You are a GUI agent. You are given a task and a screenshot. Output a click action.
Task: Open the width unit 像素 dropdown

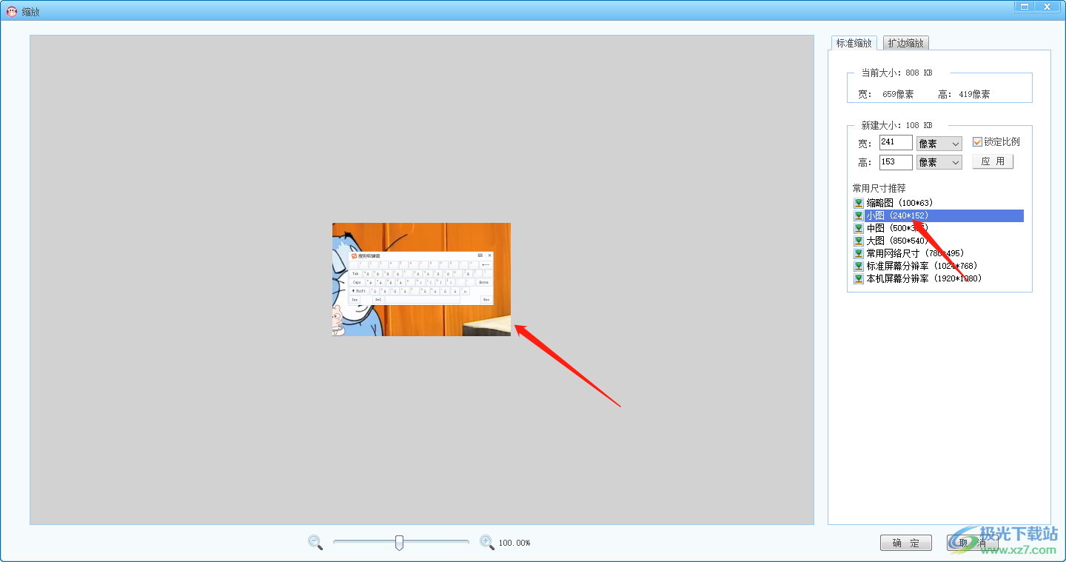939,144
